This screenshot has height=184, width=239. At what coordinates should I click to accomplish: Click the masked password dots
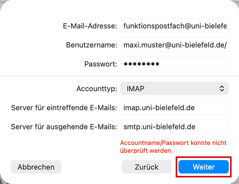pyautogui.click(x=141, y=64)
